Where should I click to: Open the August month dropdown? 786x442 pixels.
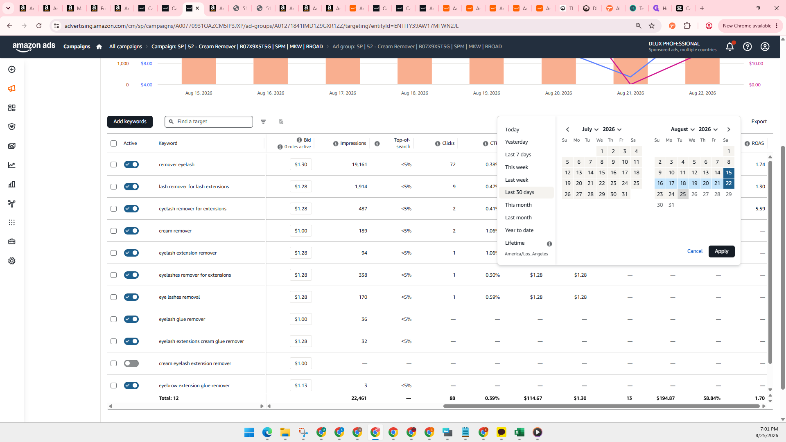click(x=682, y=129)
